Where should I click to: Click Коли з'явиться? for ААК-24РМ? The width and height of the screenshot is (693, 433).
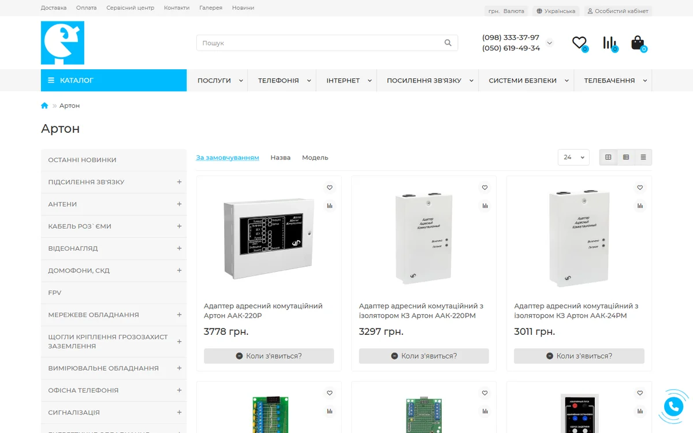click(579, 356)
